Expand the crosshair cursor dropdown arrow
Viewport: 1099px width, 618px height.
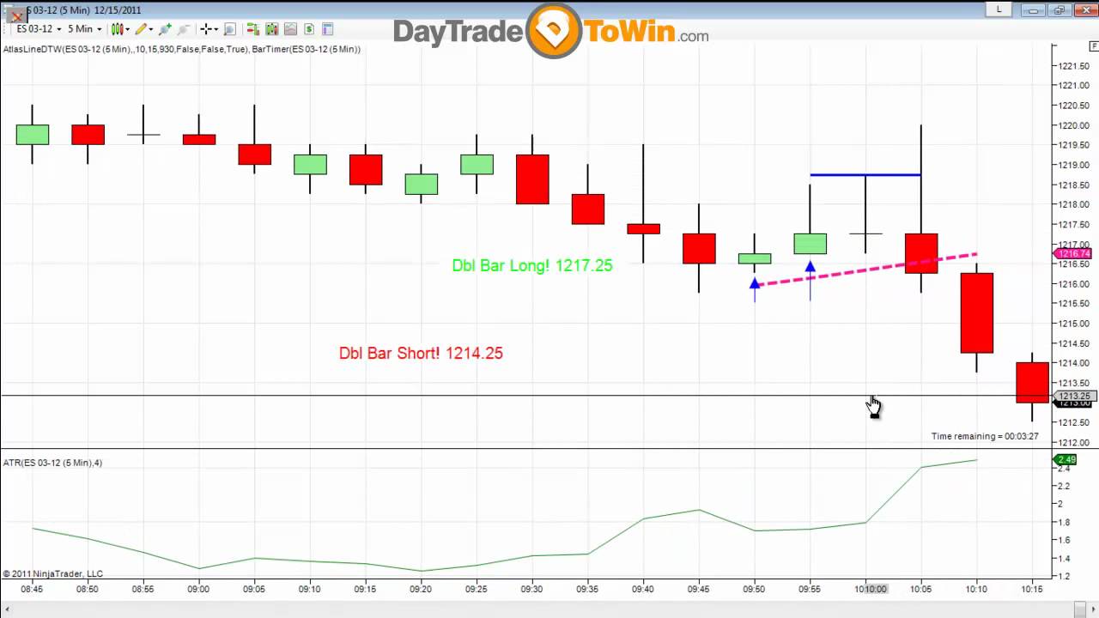[216, 28]
